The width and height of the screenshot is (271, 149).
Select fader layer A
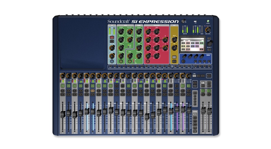click(x=195, y=114)
